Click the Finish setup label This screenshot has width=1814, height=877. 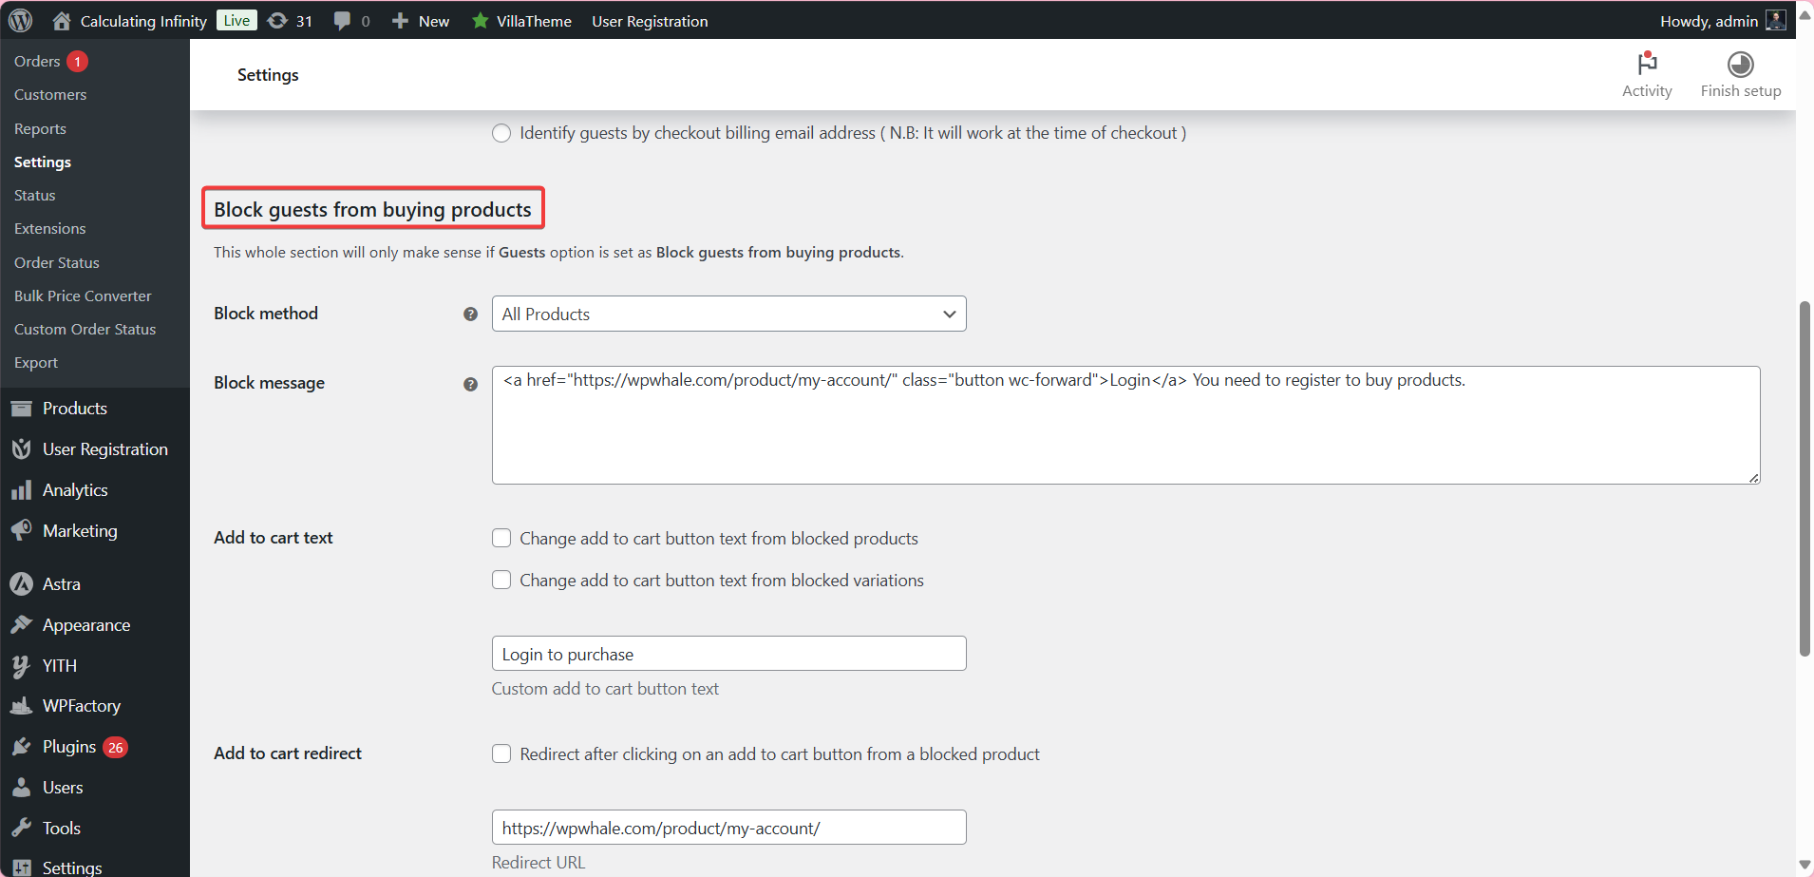[x=1740, y=90]
